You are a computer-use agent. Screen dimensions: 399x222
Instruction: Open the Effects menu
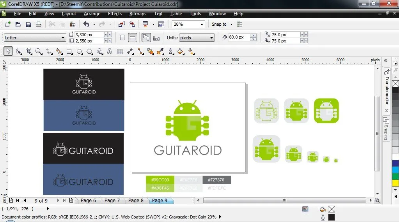115,14
